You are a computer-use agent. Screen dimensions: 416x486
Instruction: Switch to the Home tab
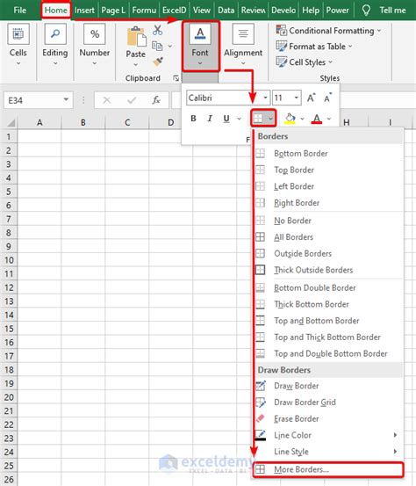pos(55,11)
